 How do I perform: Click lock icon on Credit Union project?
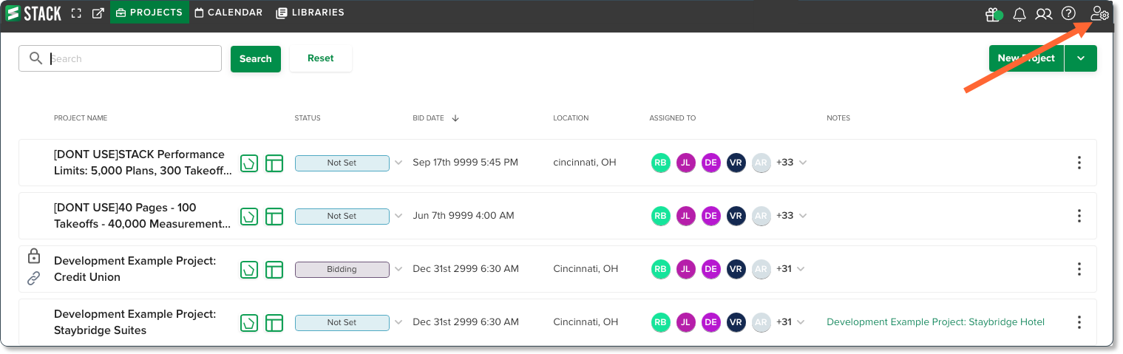click(x=34, y=256)
